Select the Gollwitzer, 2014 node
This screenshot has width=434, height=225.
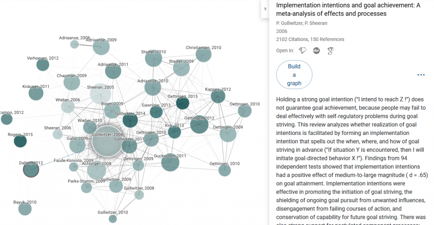[130, 121]
